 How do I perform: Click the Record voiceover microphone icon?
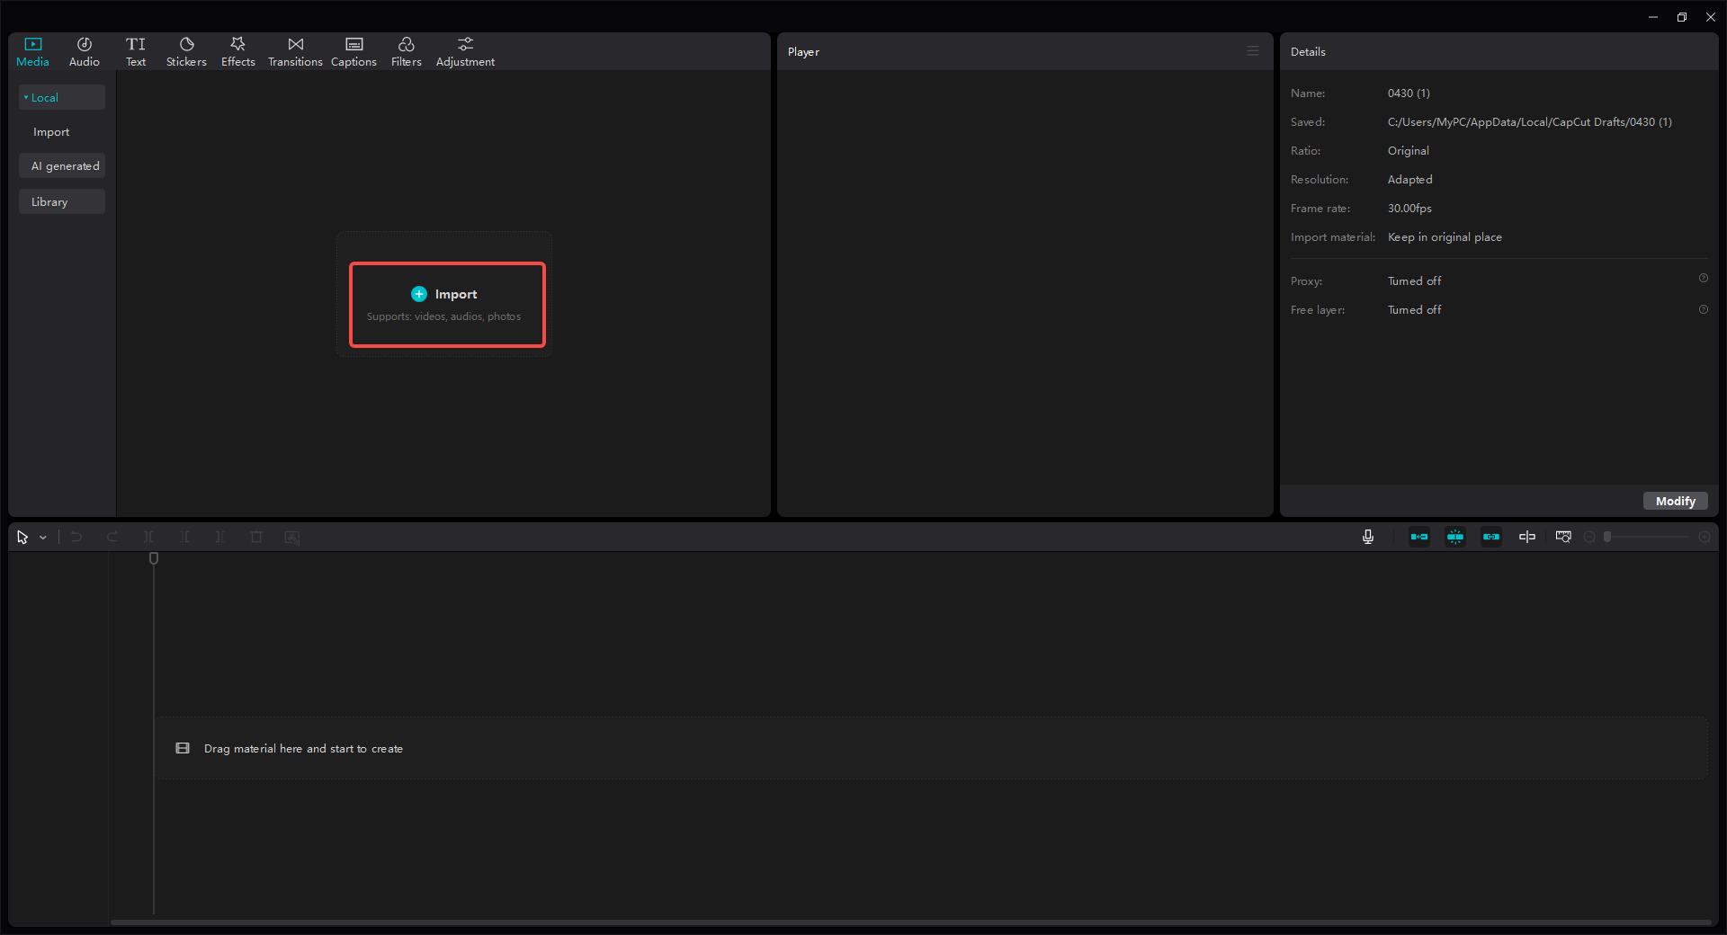point(1366,537)
